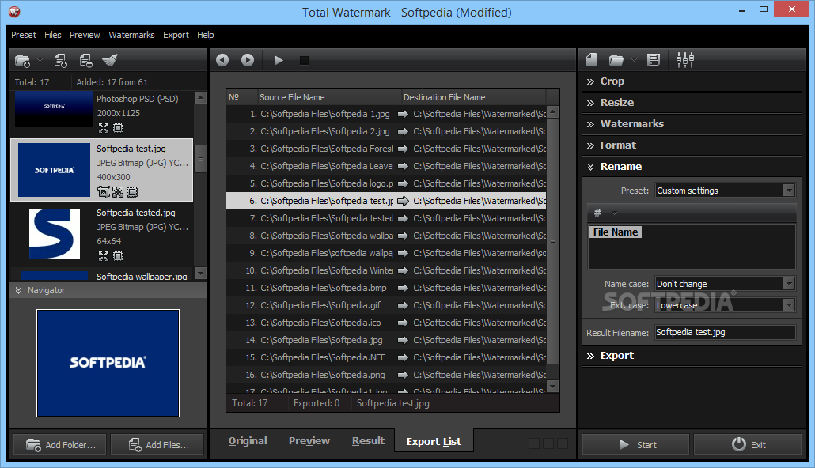Click the stop square icon
The image size is (815, 468).
(x=304, y=61)
